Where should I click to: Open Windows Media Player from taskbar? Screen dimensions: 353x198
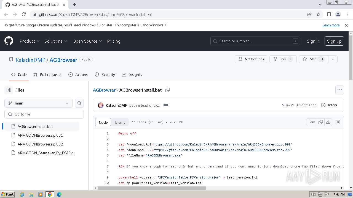(41, 194)
